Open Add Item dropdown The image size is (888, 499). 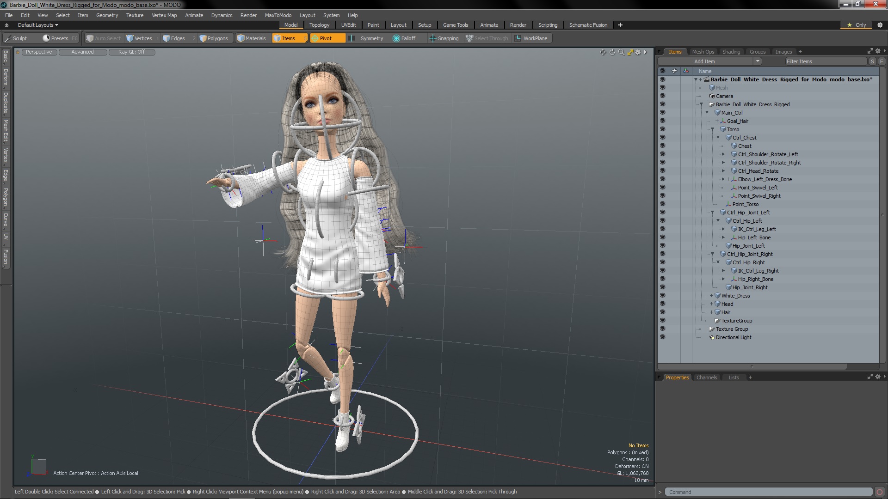[709, 61]
